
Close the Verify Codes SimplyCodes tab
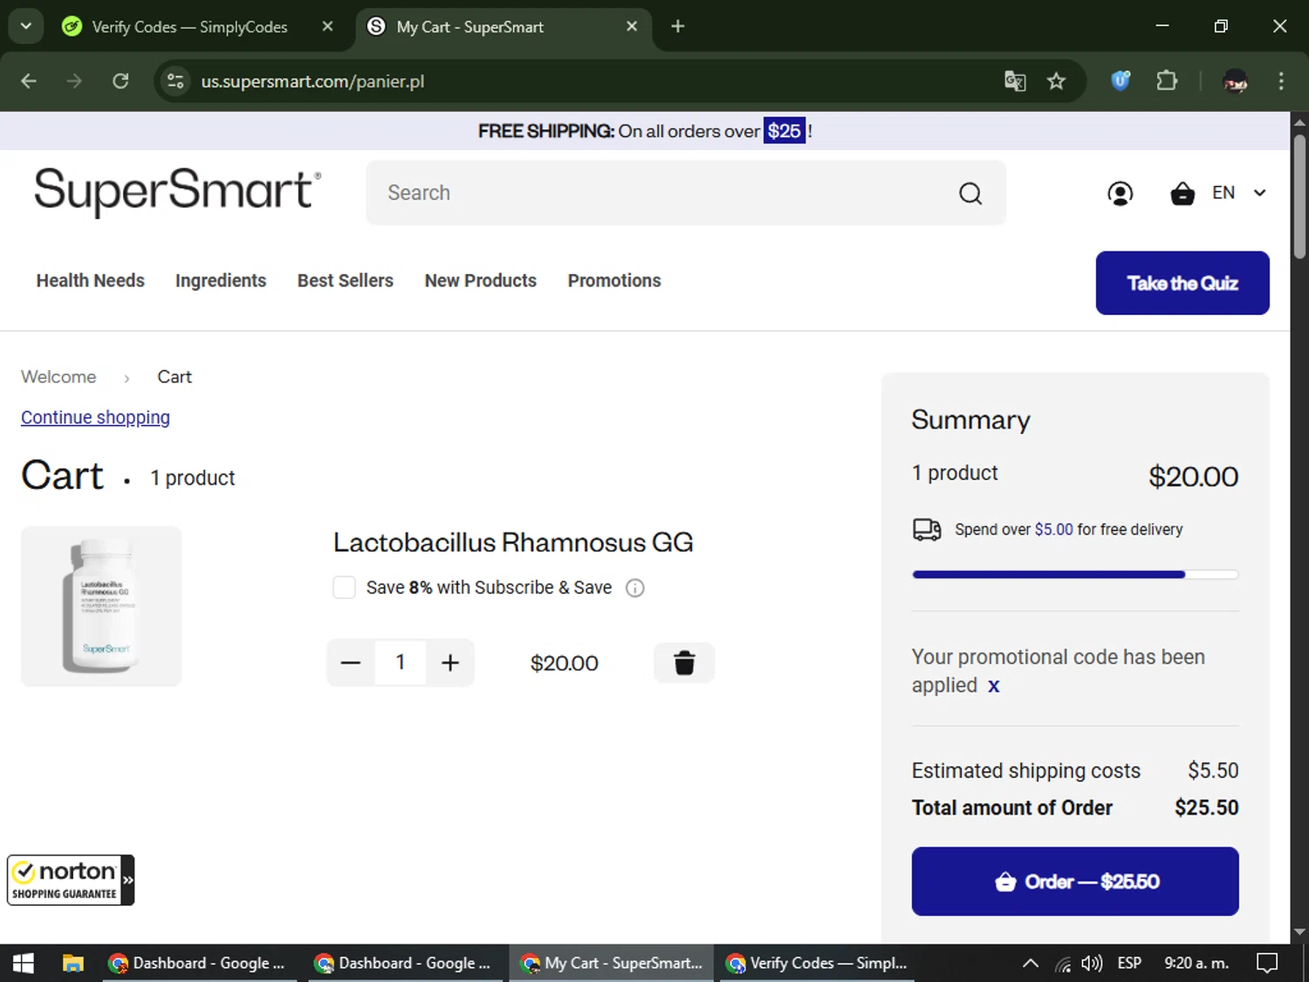click(327, 26)
